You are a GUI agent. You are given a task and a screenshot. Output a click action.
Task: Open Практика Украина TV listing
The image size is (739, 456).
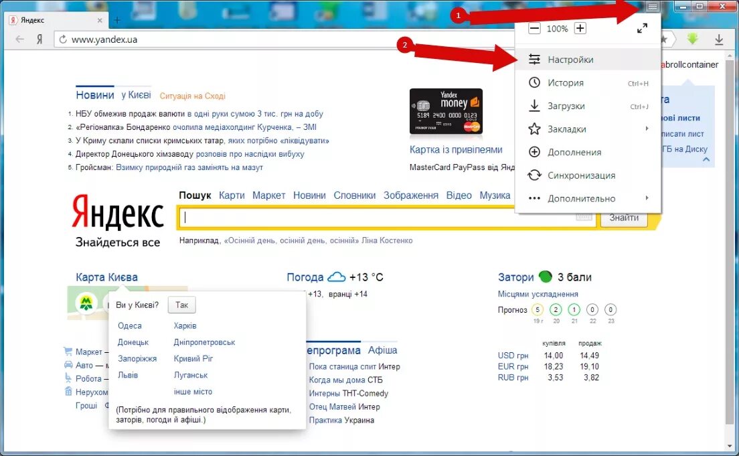click(x=341, y=420)
